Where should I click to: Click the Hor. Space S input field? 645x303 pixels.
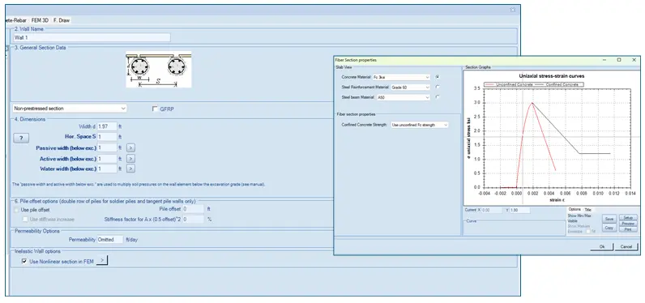[107, 136]
